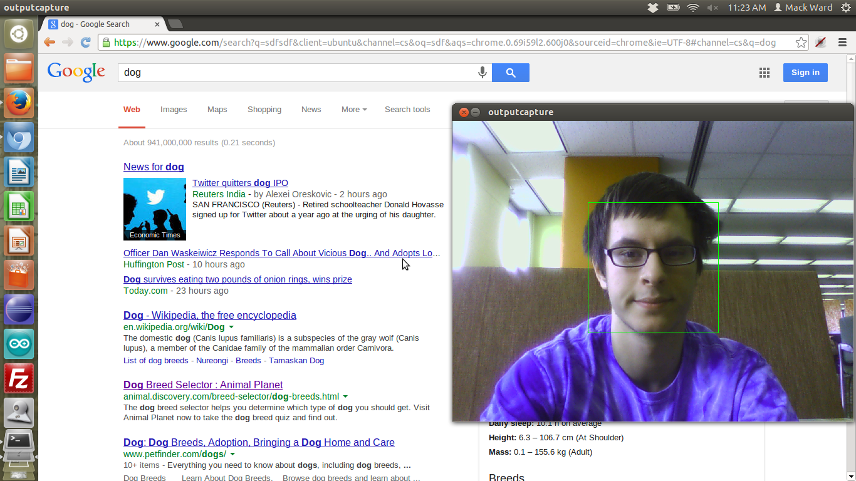Reload the Google search page
856x481 pixels.
coord(86,43)
